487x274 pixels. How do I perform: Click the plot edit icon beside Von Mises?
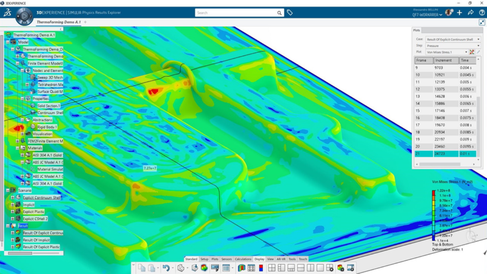coord(478,52)
